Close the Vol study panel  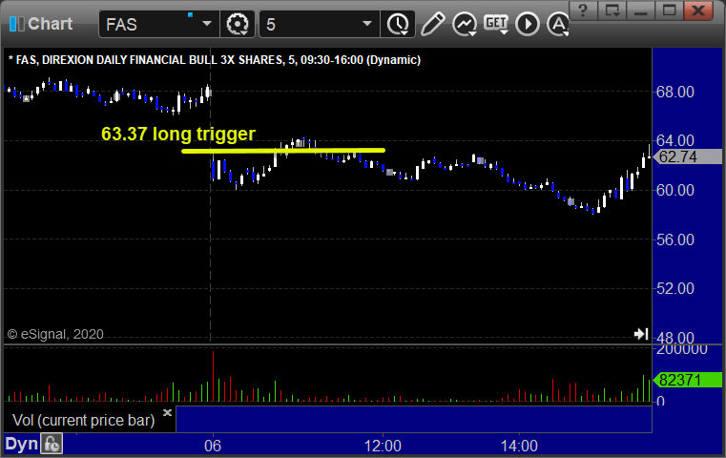[167, 412]
